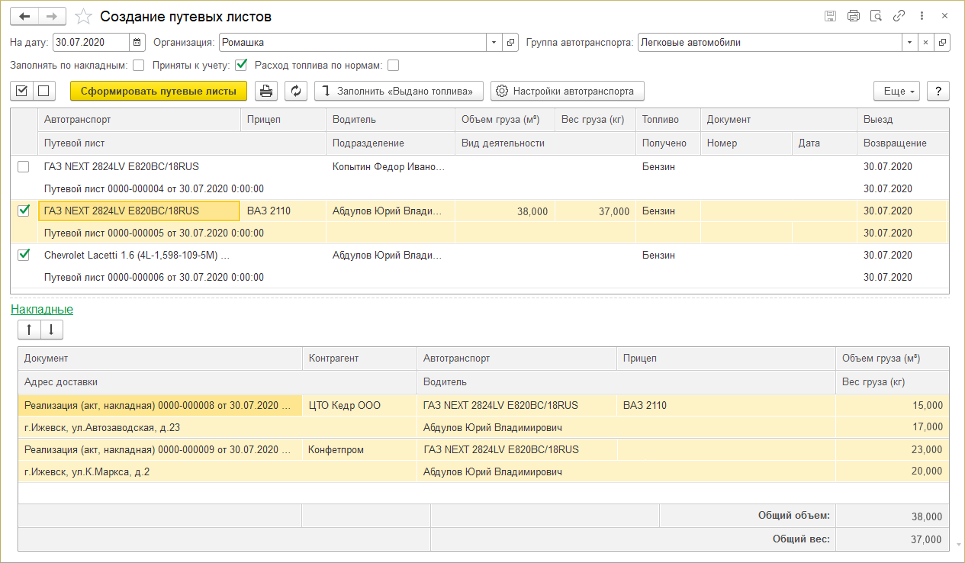Click the refresh icon button

(x=296, y=91)
